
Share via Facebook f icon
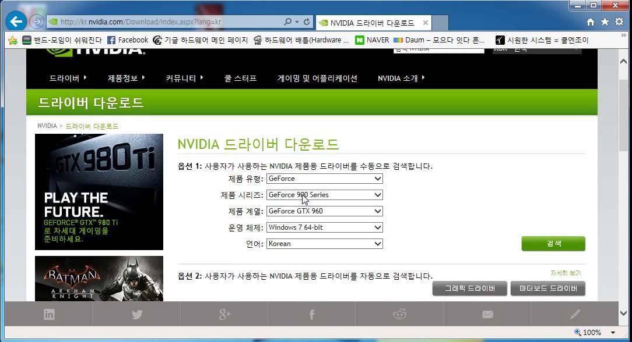point(311,314)
